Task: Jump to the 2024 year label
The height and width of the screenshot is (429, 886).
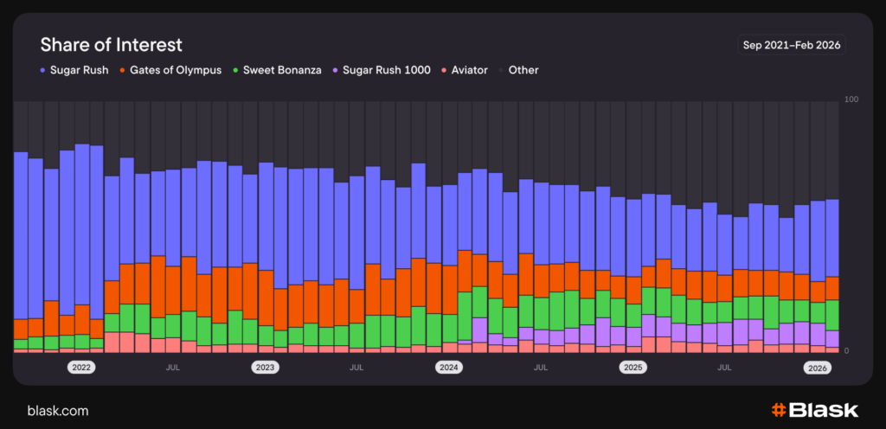Action: pyautogui.click(x=448, y=368)
